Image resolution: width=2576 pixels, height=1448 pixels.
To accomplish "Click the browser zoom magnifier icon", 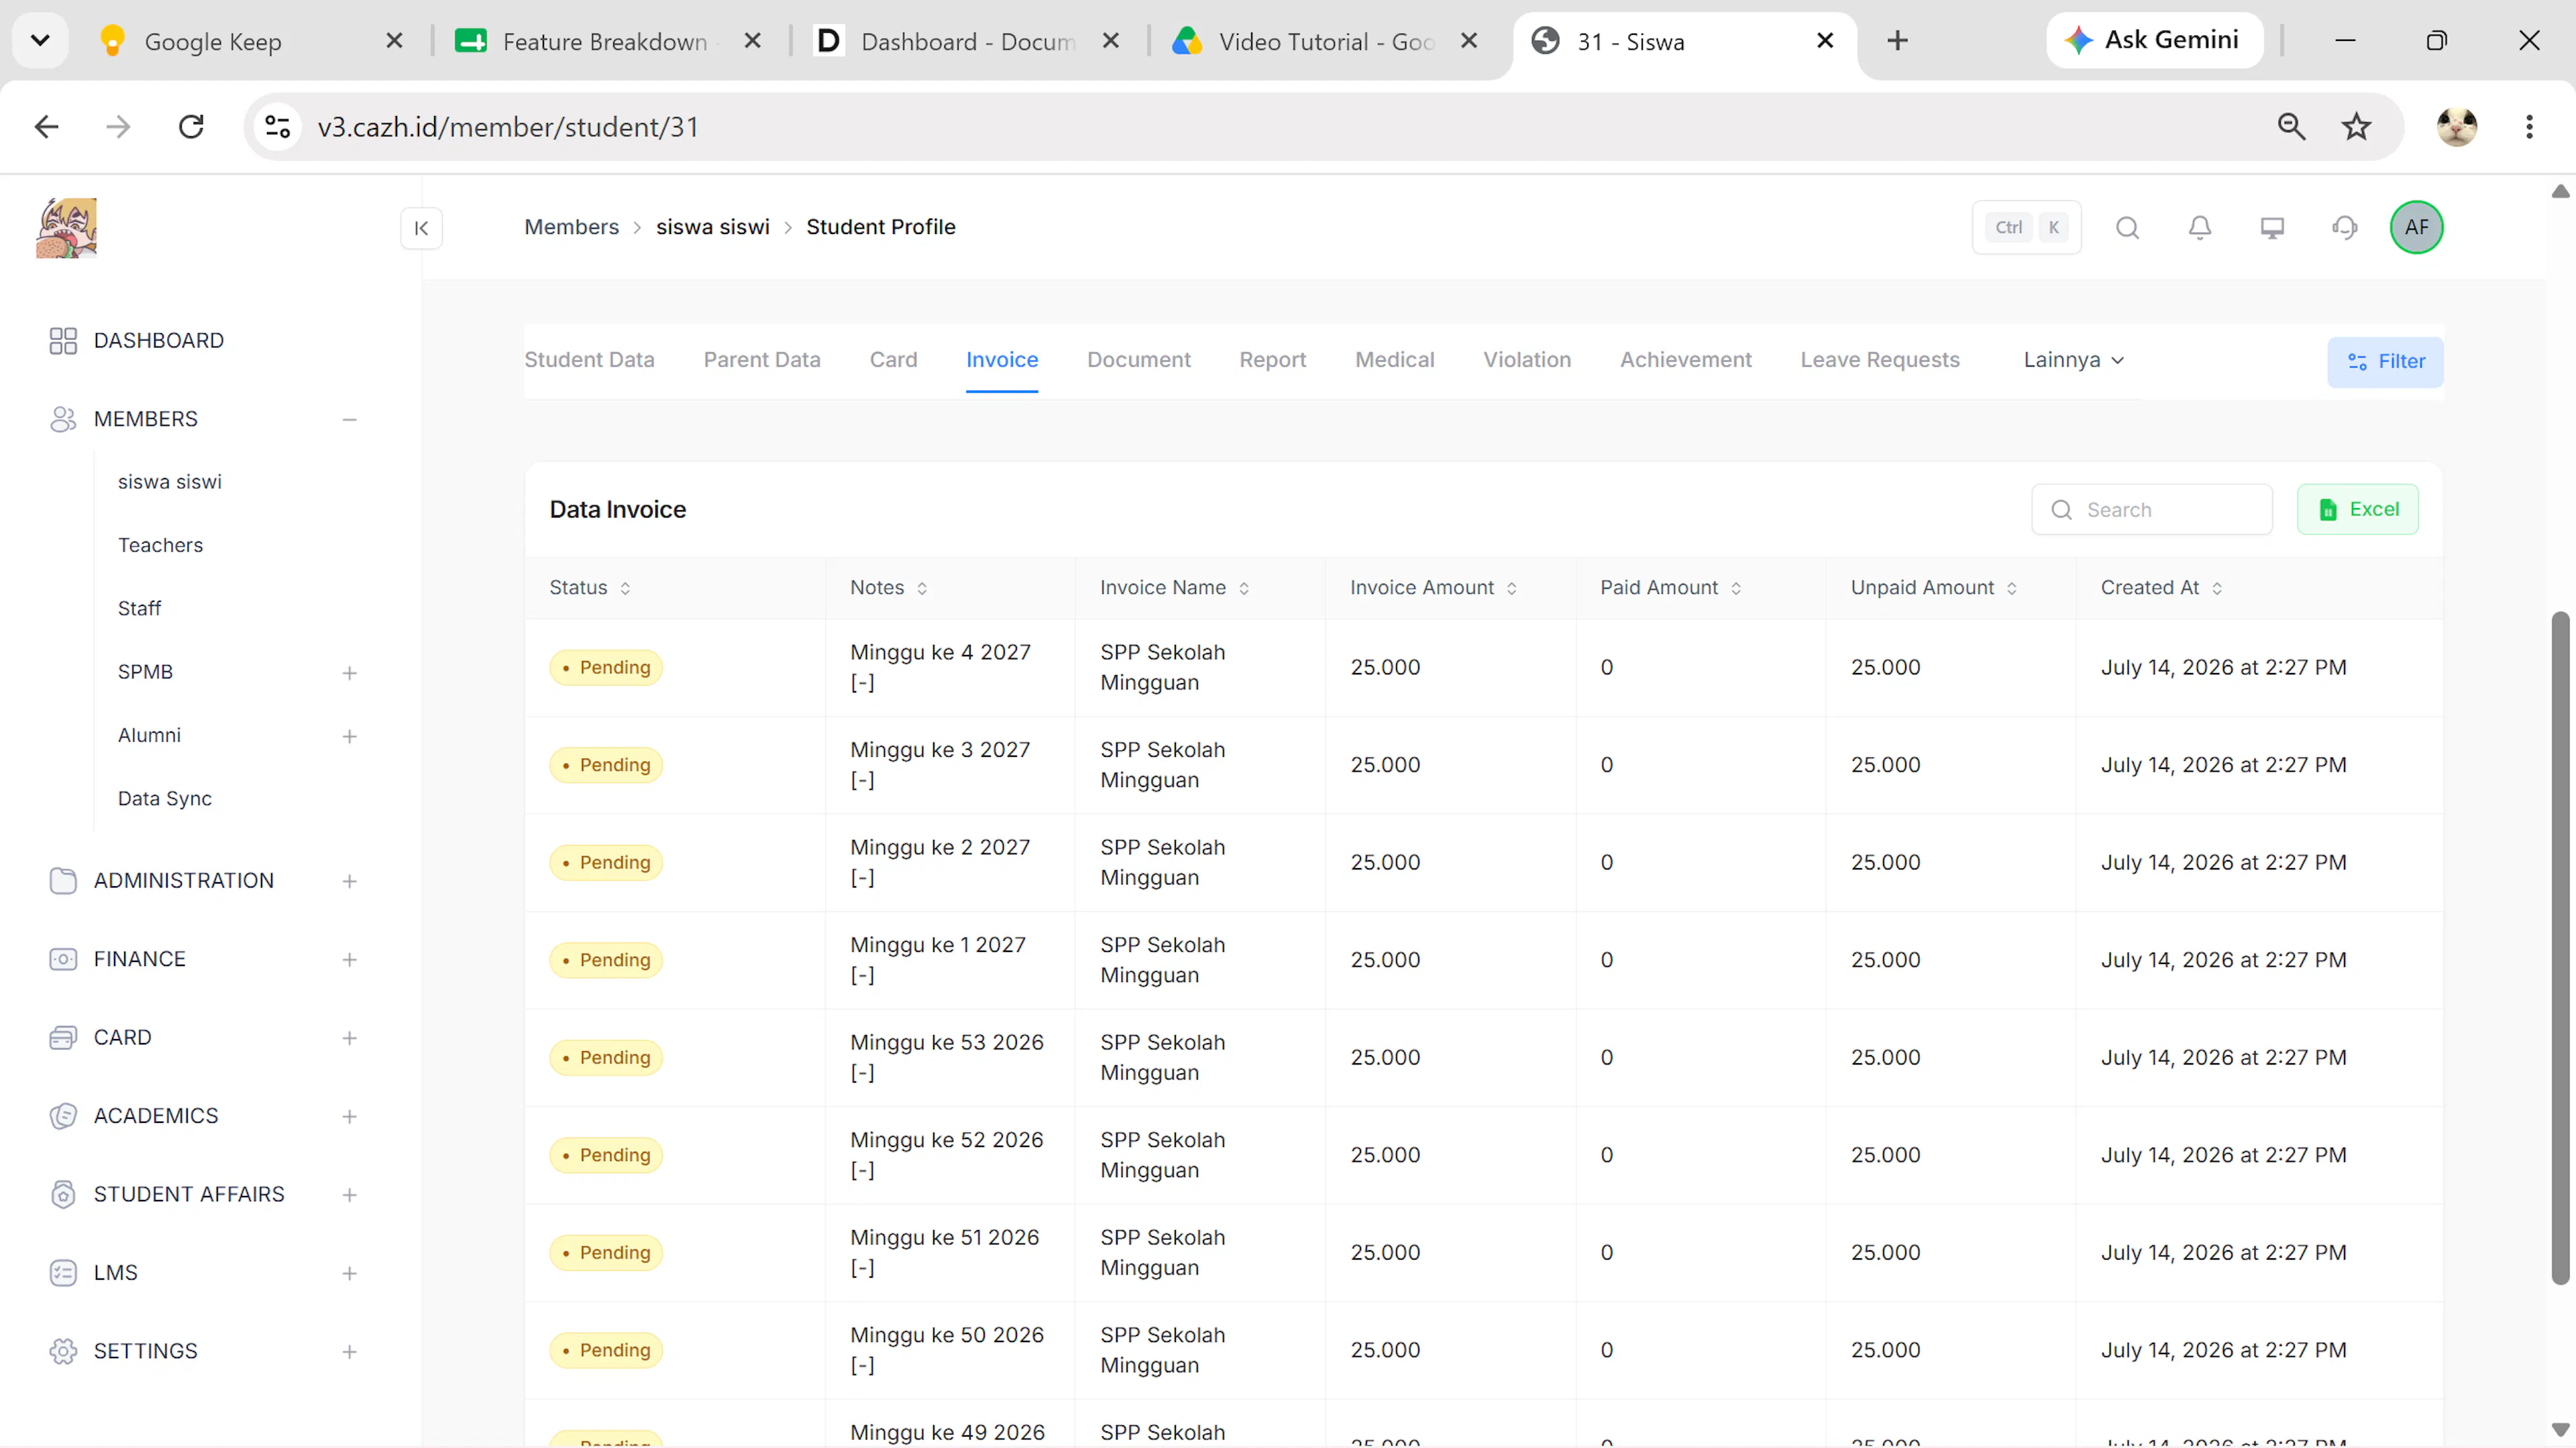I will pyautogui.click(x=2291, y=127).
